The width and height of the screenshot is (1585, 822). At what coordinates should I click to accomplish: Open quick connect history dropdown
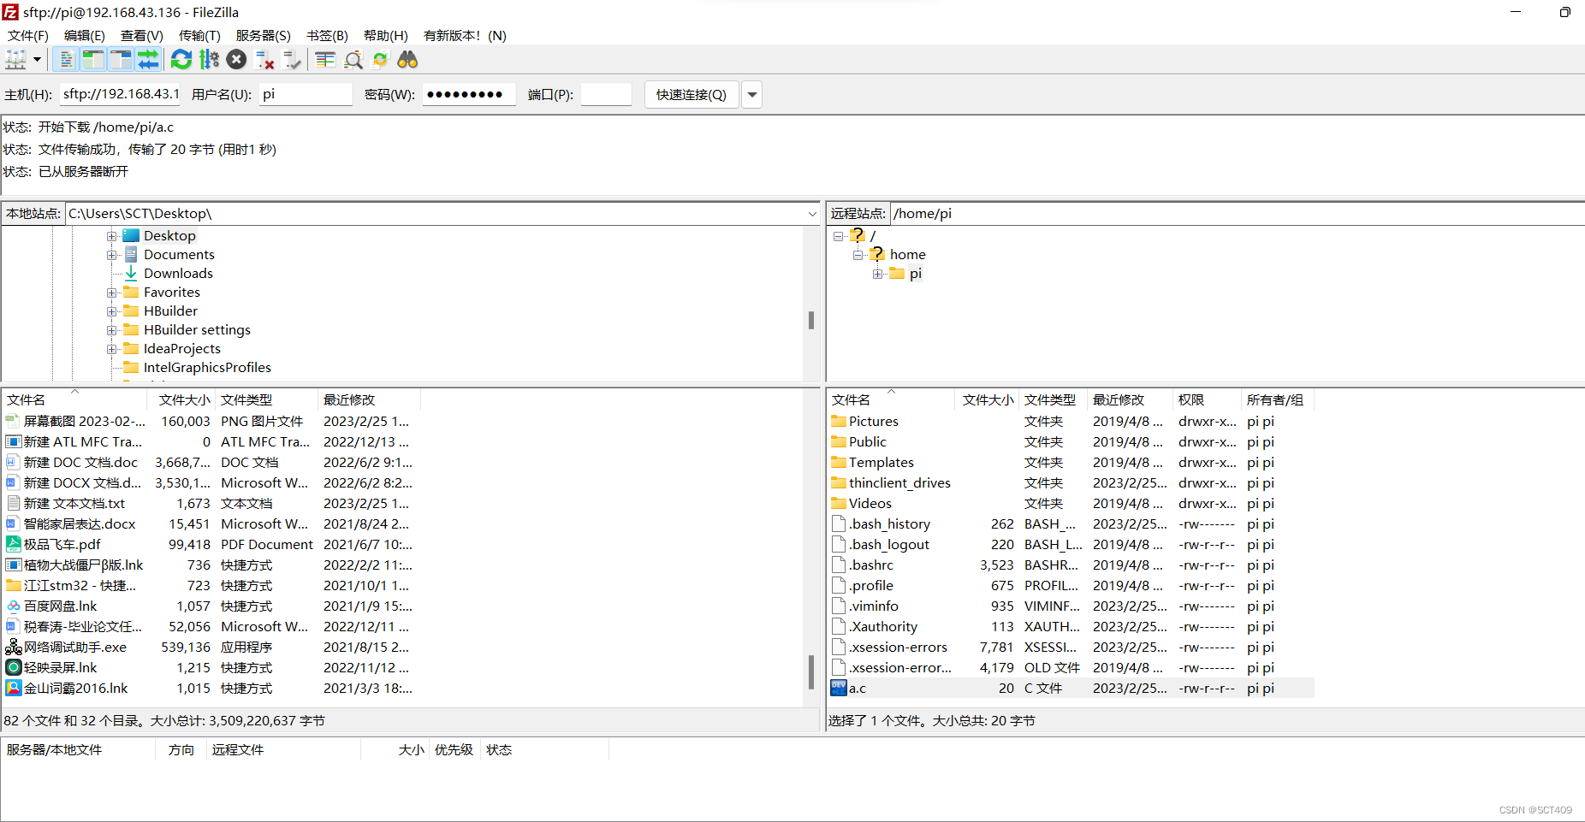click(x=752, y=94)
